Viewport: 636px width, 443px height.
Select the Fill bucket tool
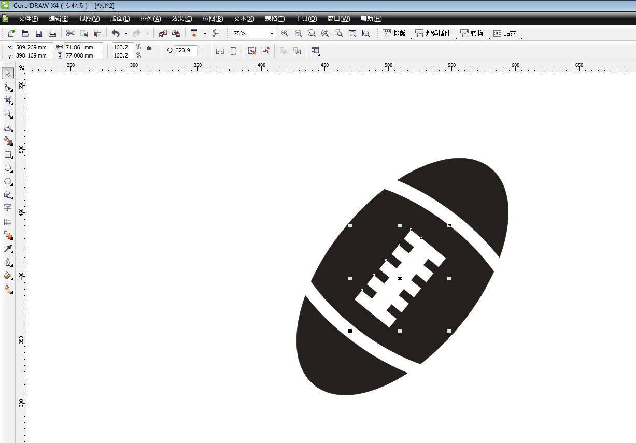point(8,276)
